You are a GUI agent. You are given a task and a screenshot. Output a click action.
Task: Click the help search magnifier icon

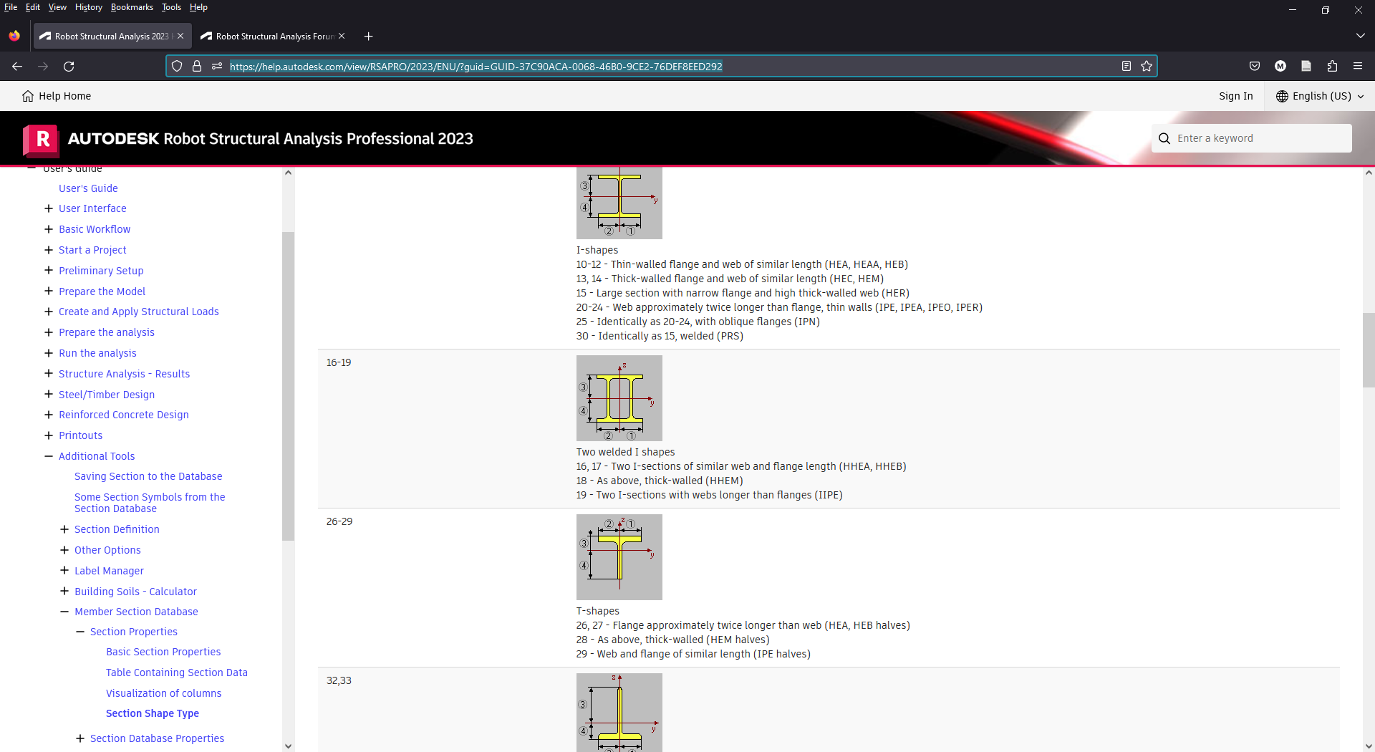[1164, 138]
